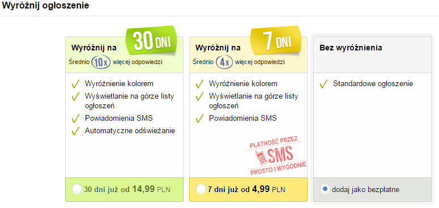Screen dimensions: 439x208
Task: Click the yellow 7 DNI badge
Action: coord(276,41)
